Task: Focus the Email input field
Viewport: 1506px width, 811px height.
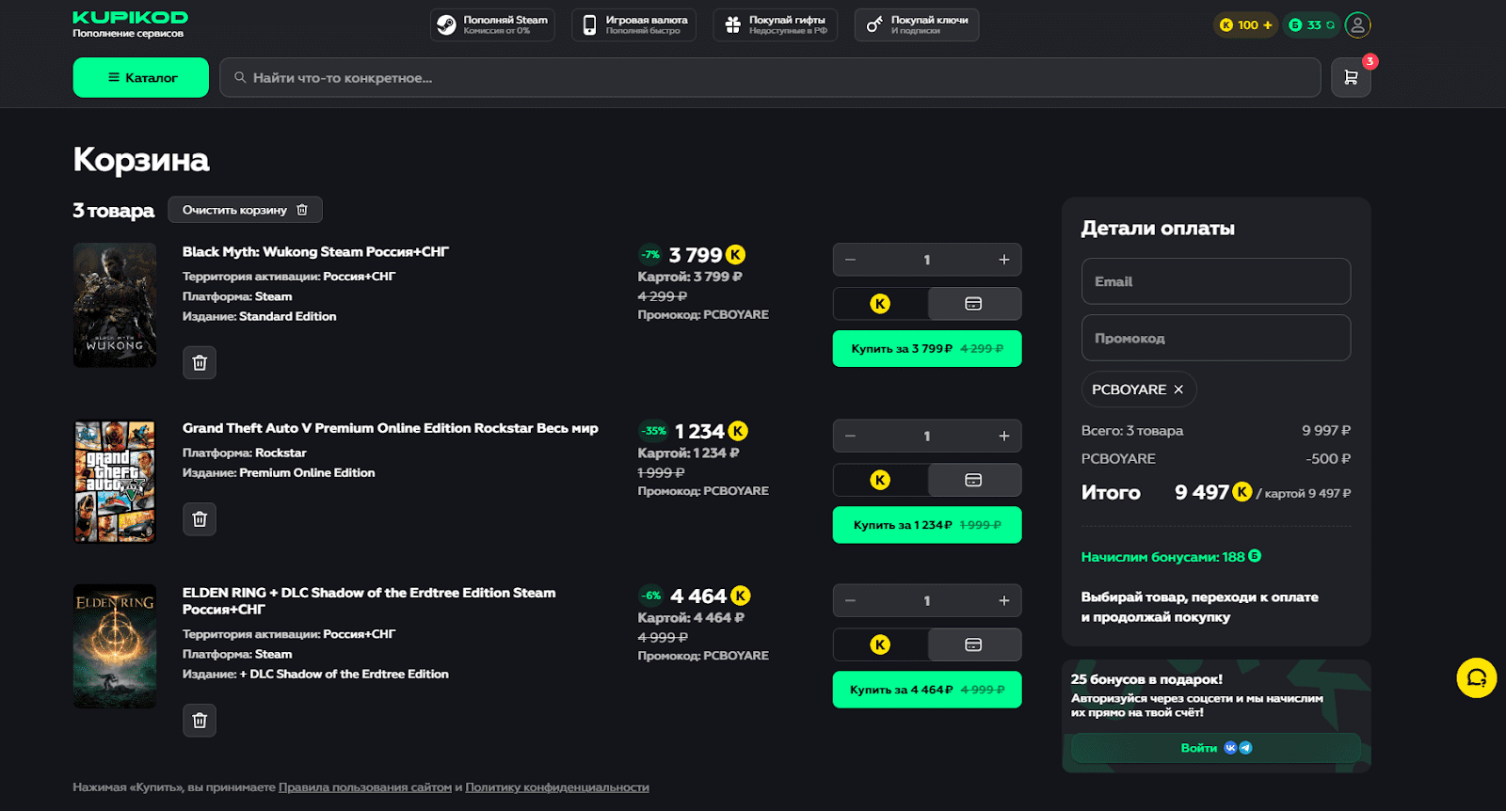Action: click(x=1216, y=281)
